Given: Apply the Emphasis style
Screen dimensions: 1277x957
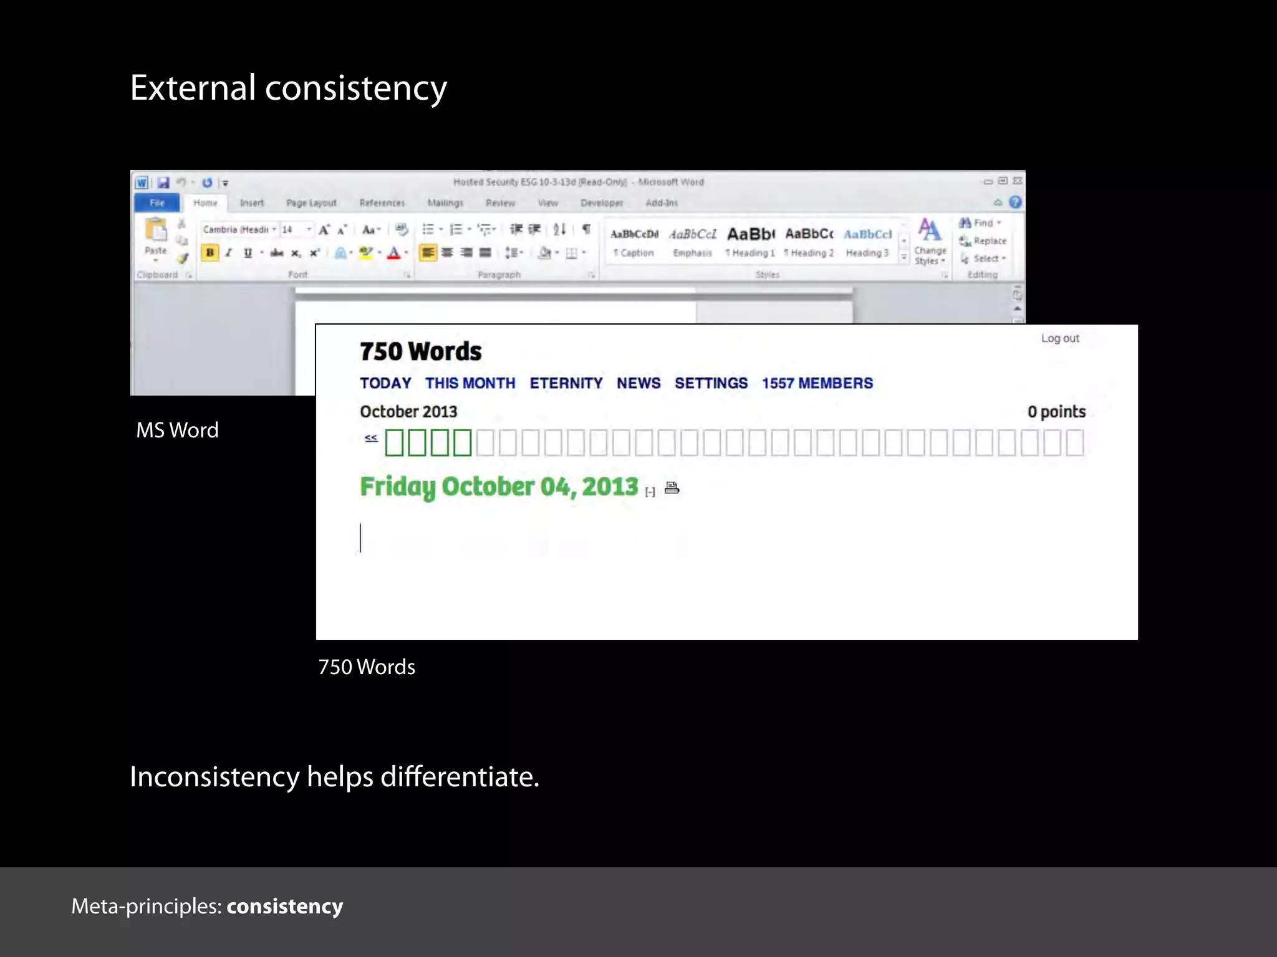Looking at the screenshot, I should [x=693, y=241].
